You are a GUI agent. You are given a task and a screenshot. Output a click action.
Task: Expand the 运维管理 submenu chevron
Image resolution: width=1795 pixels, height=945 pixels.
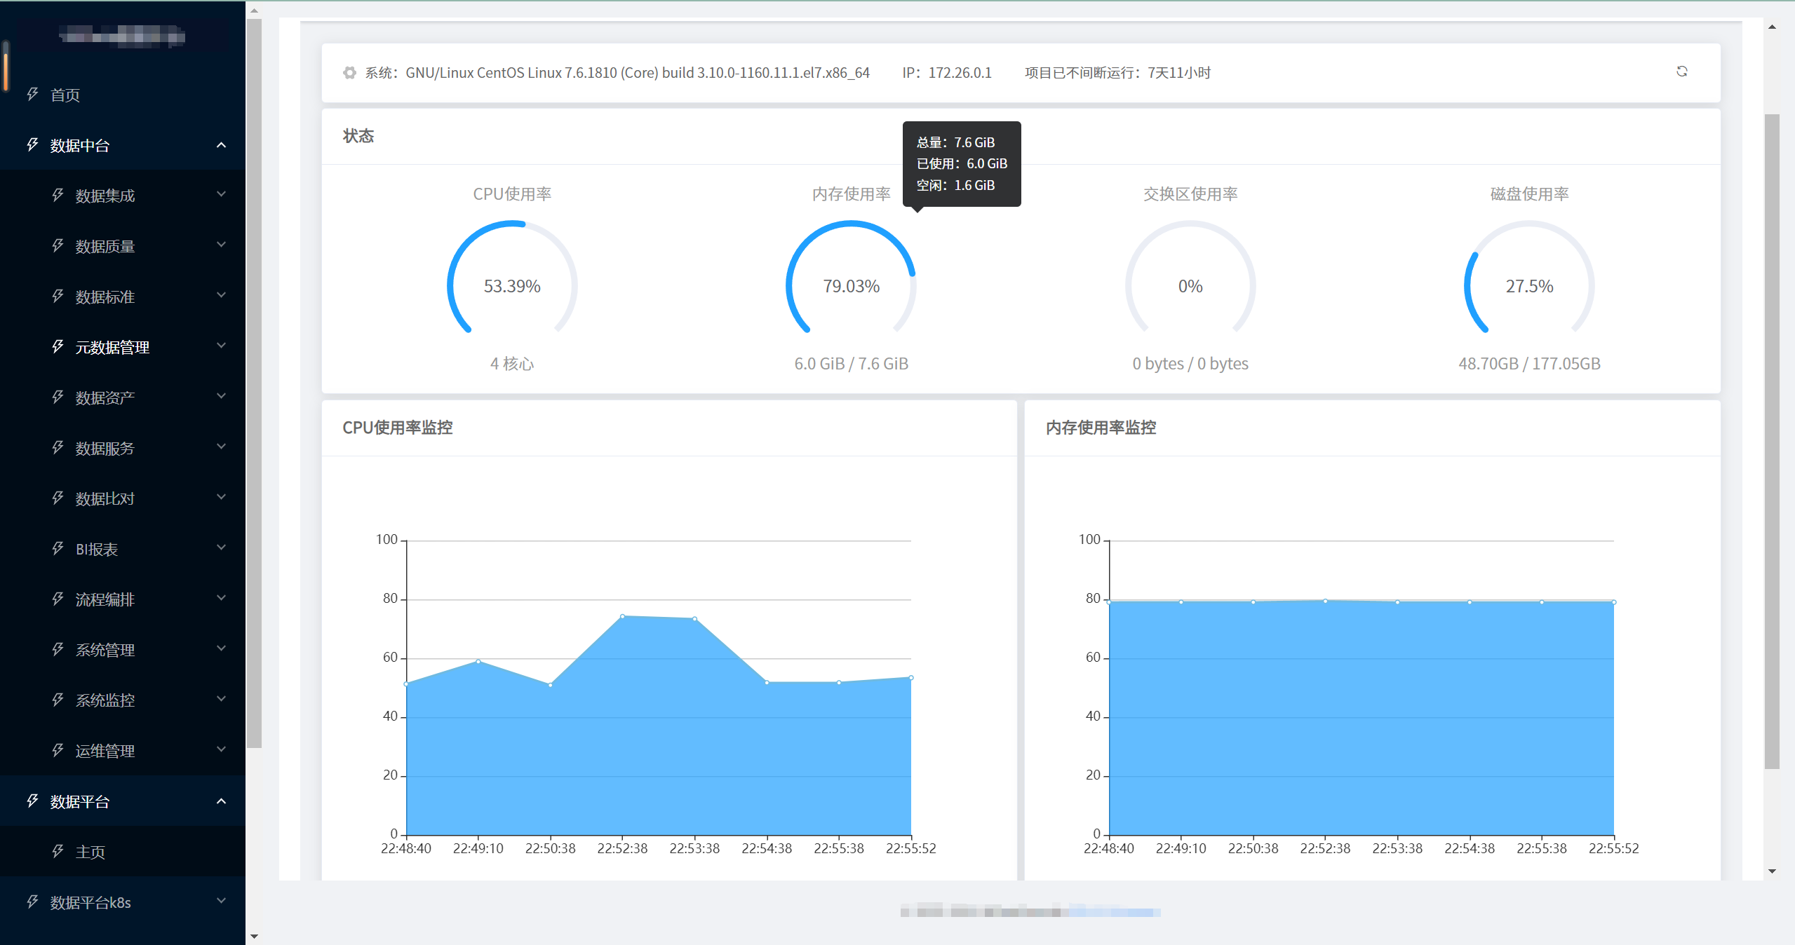point(222,749)
